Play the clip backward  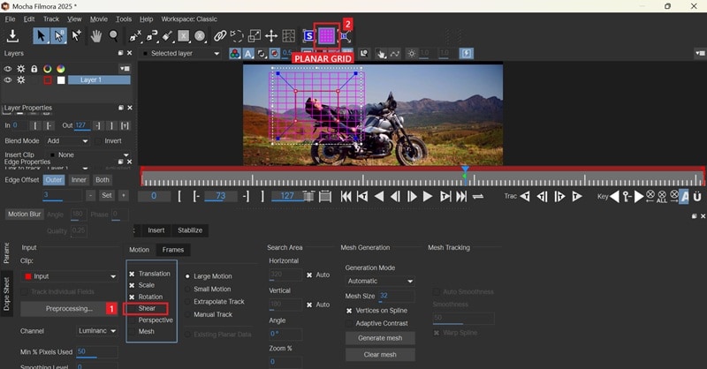pyautogui.click(x=379, y=197)
